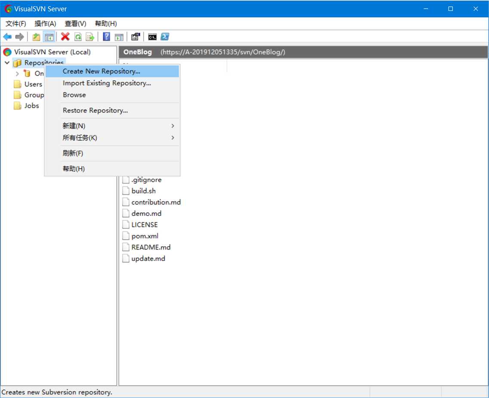Open the 新建(N) submenu
The width and height of the screenshot is (489, 398).
click(x=112, y=126)
